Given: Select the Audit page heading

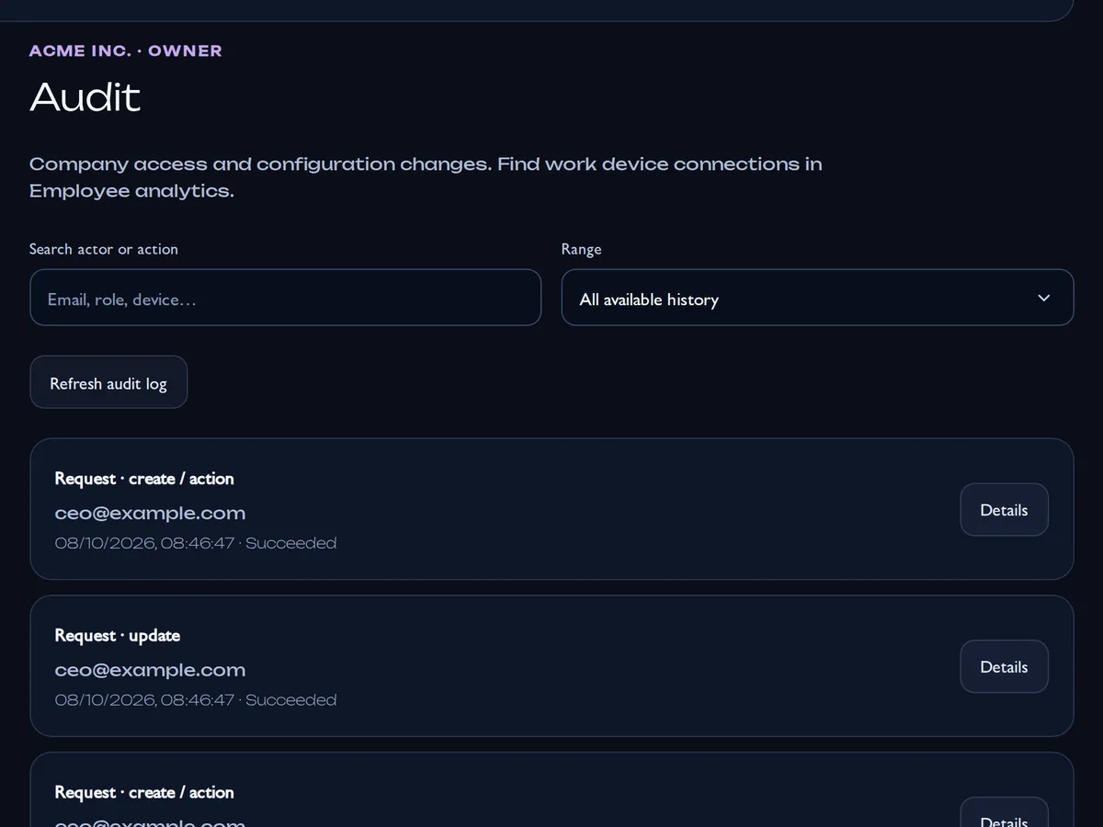Looking at the screenshot, I should point(85,97).
